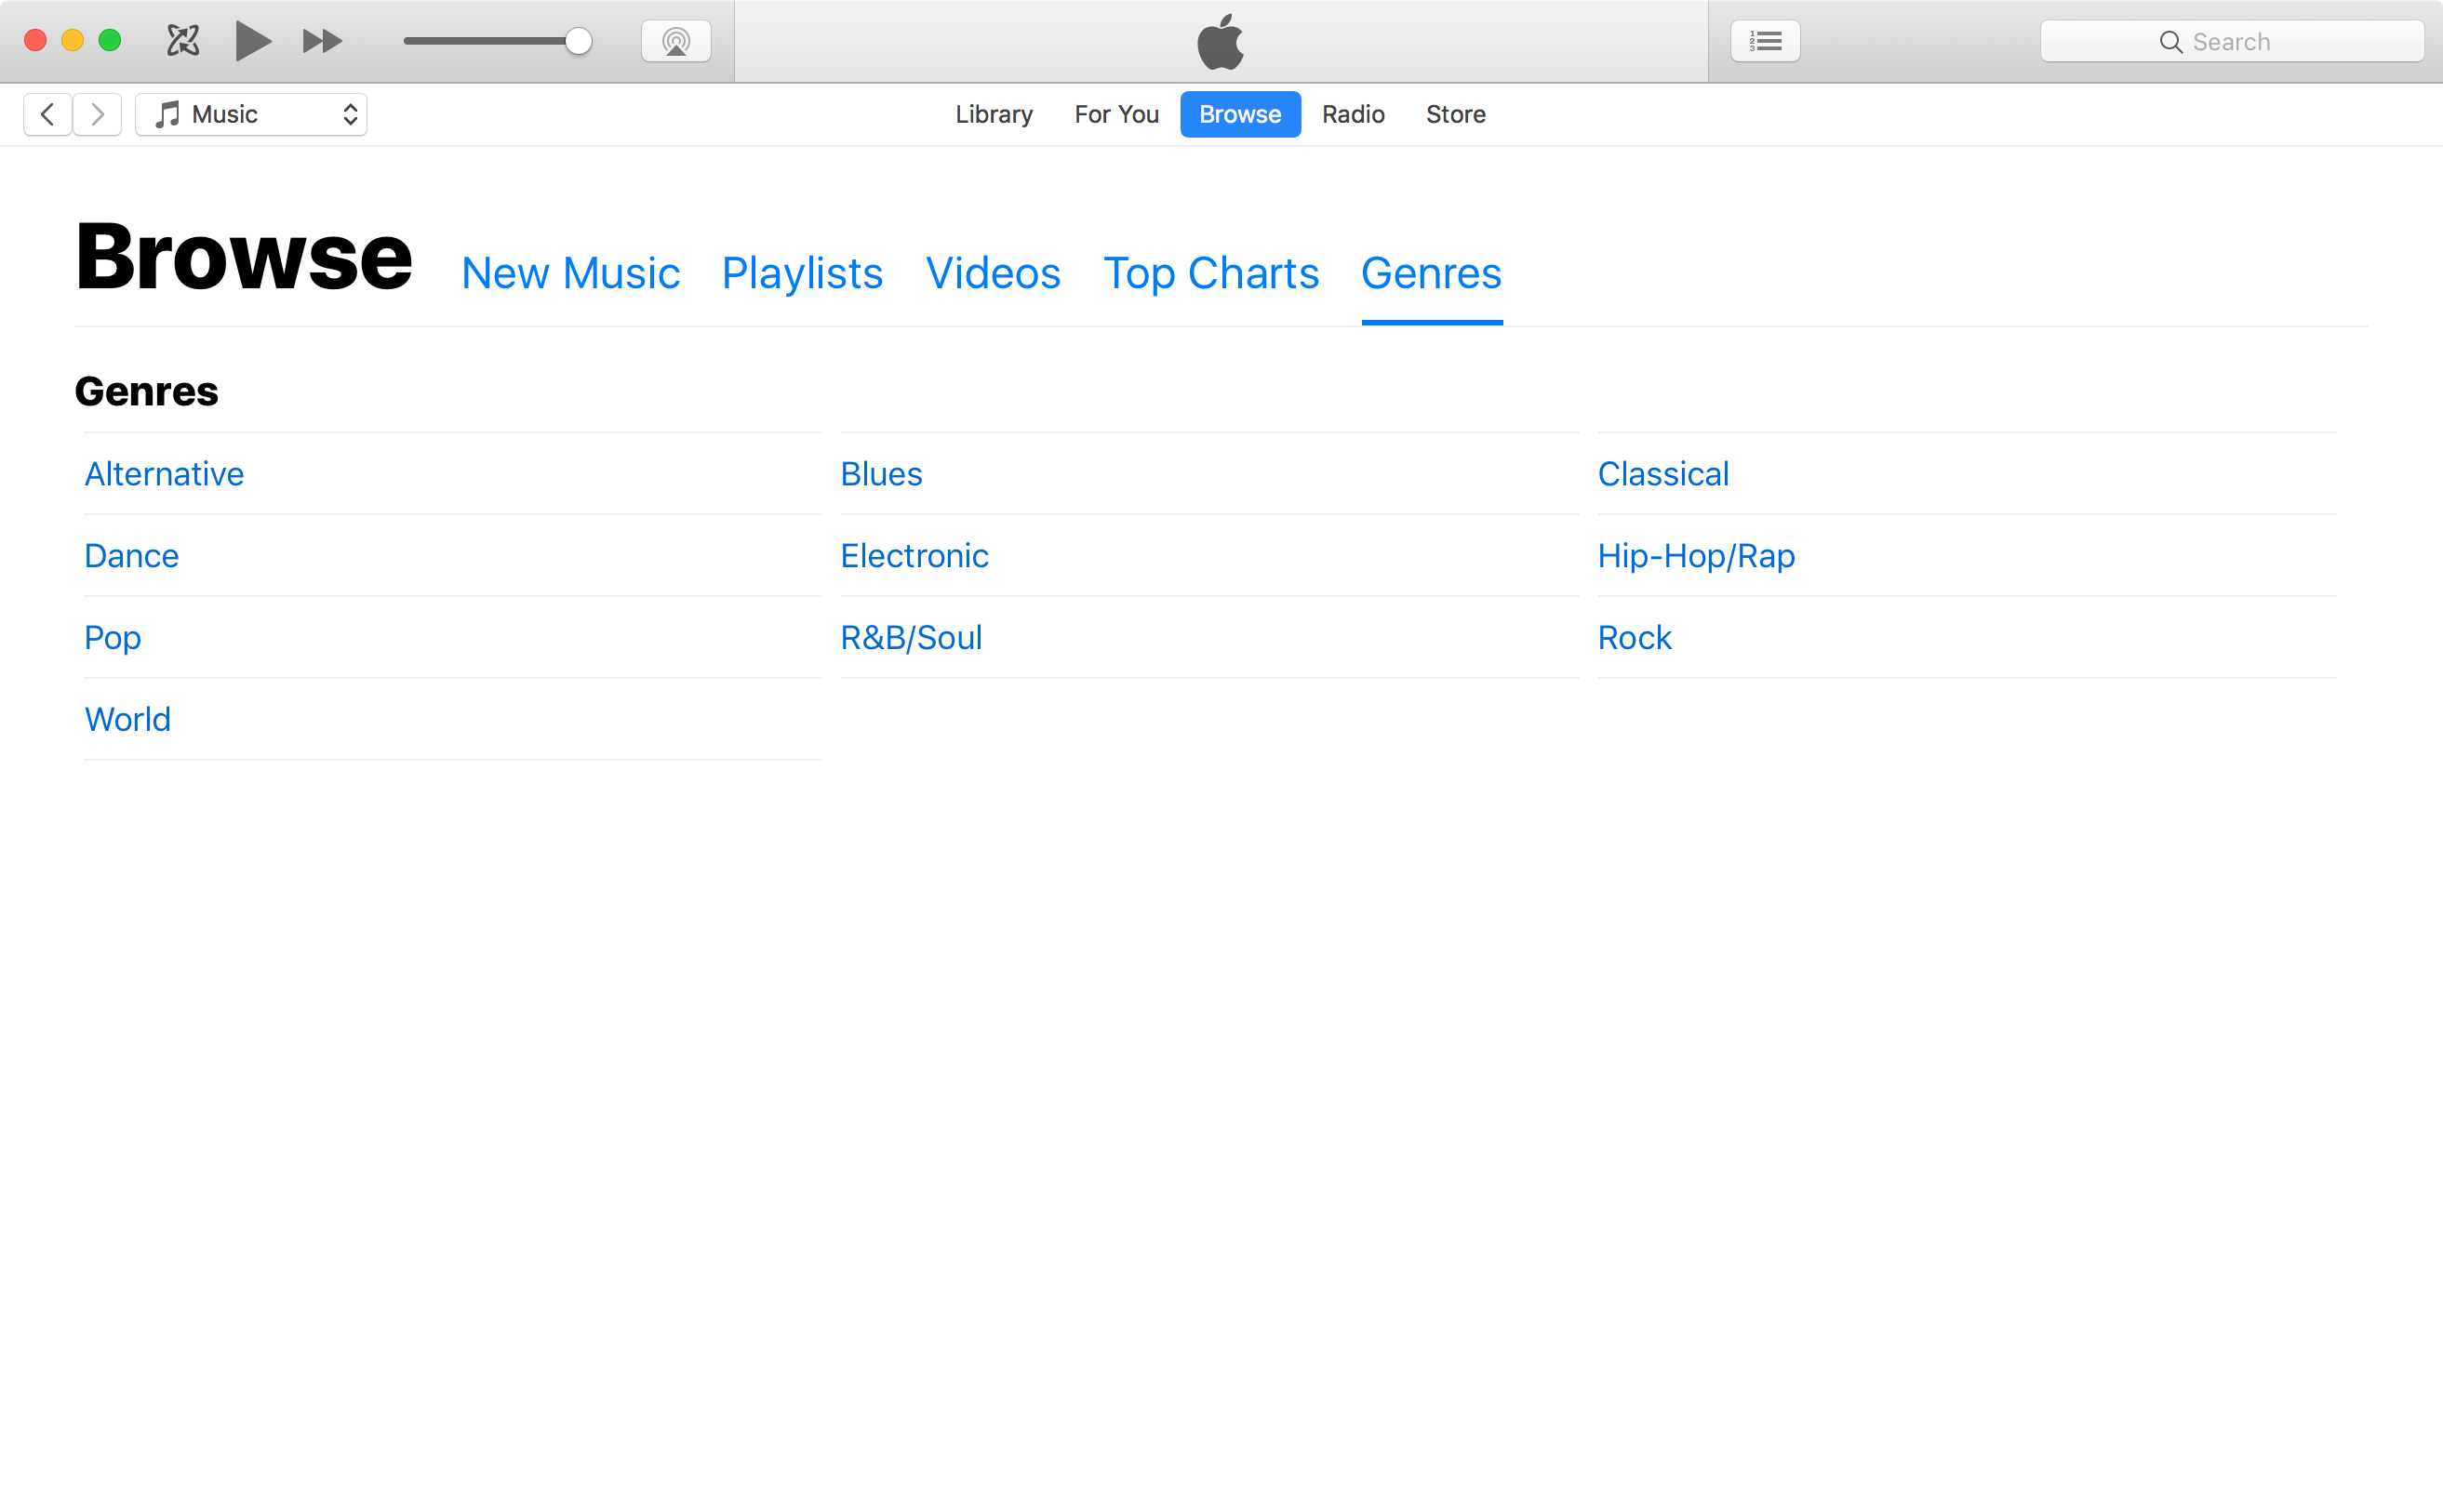This screenshot has height=1512, width=2443.
Task: Switch to the Radio tab
Action: point(1353,114)
